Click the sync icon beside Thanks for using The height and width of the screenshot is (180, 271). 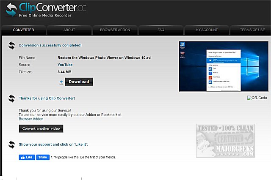click(11, 98)
